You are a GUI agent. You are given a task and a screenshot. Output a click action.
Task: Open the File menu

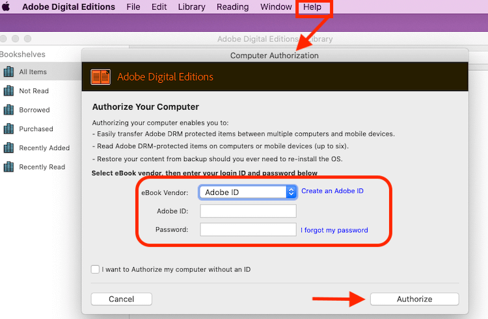(133, 7)
